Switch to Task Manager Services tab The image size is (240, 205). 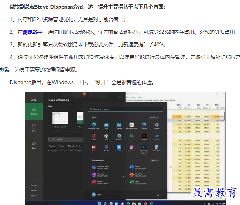(x=172, y=100)
